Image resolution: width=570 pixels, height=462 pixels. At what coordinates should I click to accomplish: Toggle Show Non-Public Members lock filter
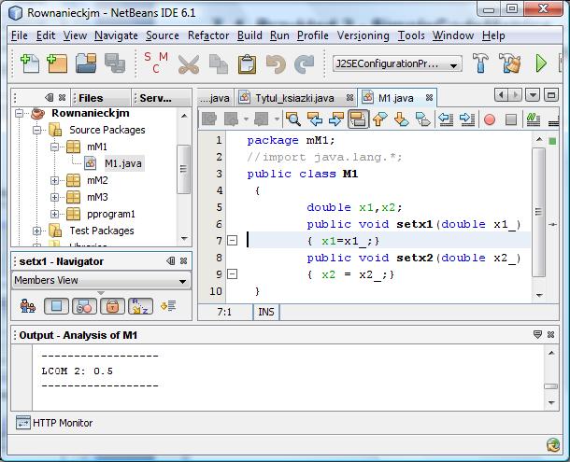point(112,306)
